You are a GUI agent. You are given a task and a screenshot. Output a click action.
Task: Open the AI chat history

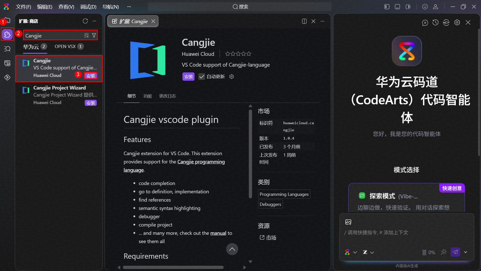coord(436,23)
